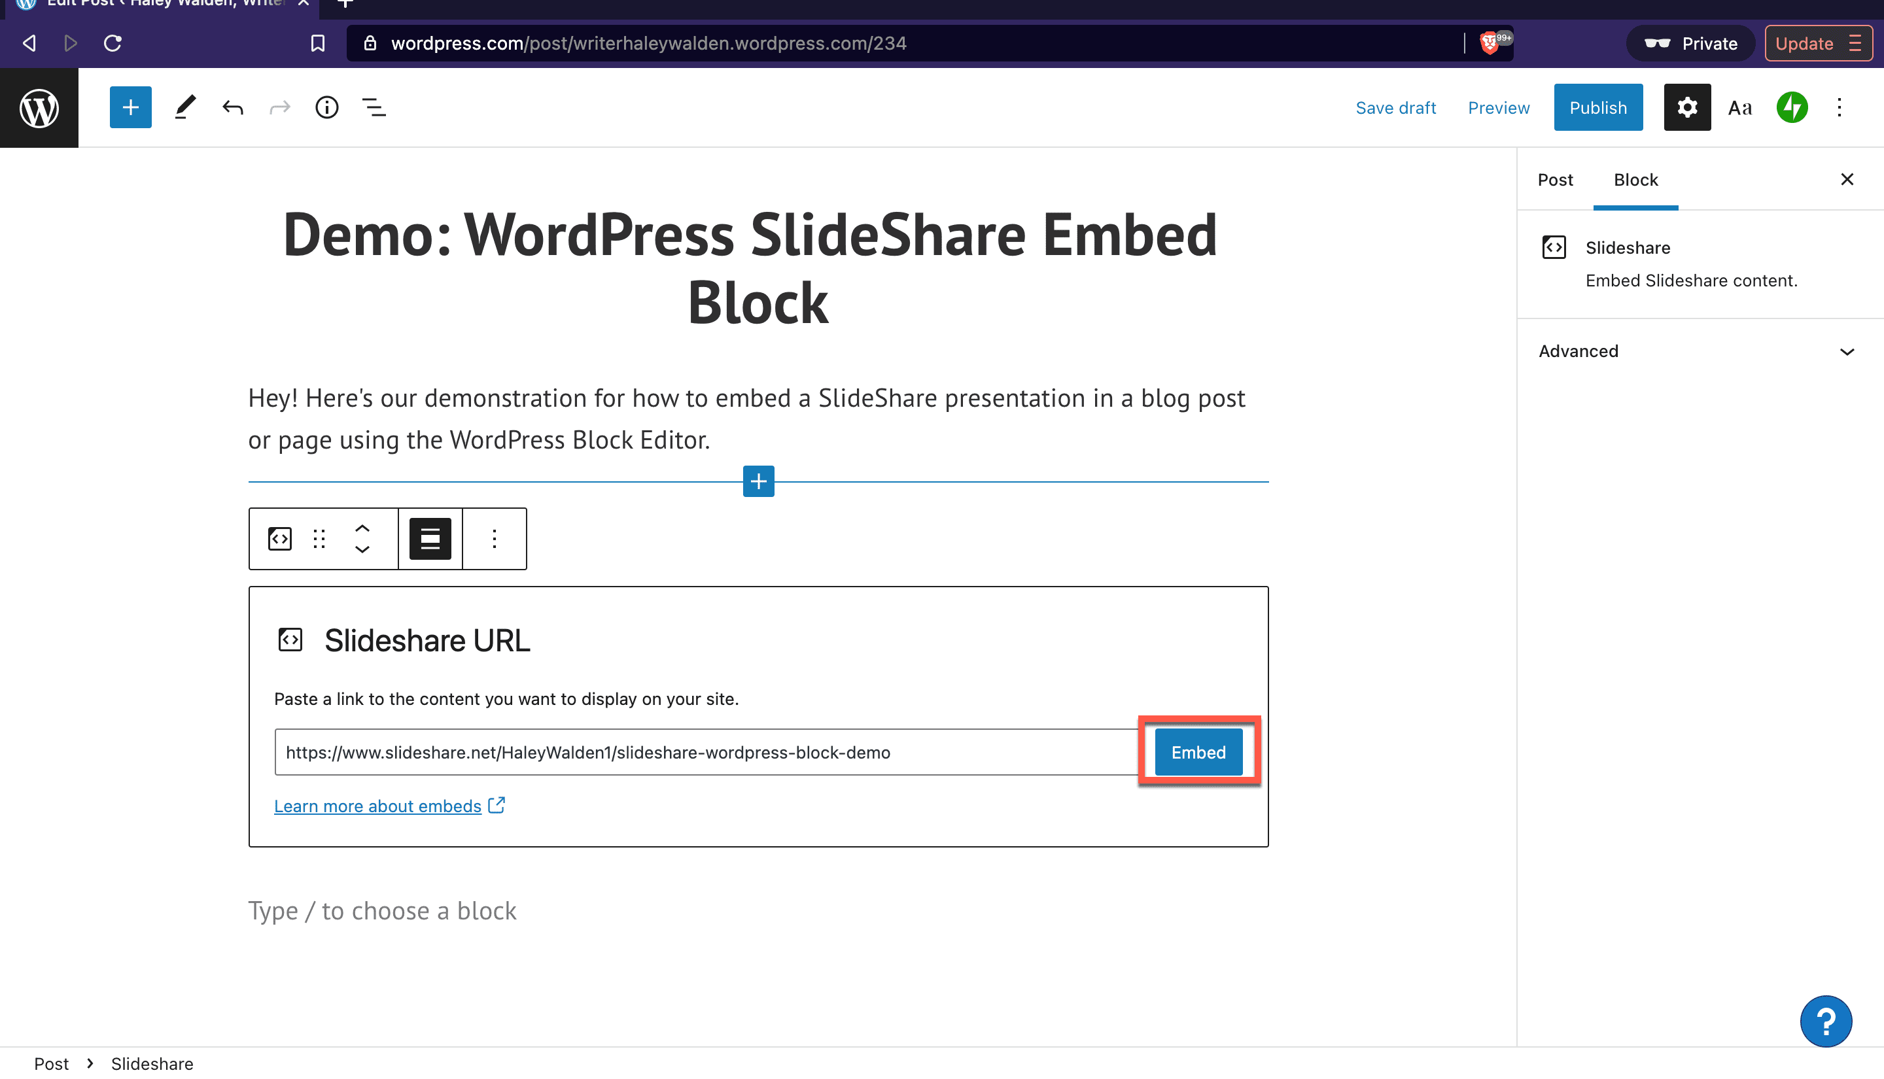Select the Block tab
This screenshot has height=1079, width=1884.
pyautogui.click(x=1635, y=180)
